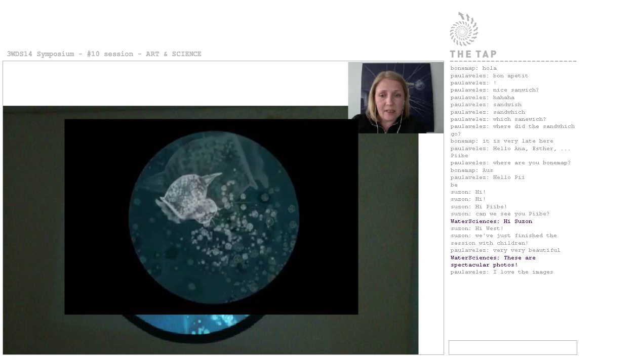Click the circular microscope image in the slide
The image size is (637, 360).
[214, 217]
